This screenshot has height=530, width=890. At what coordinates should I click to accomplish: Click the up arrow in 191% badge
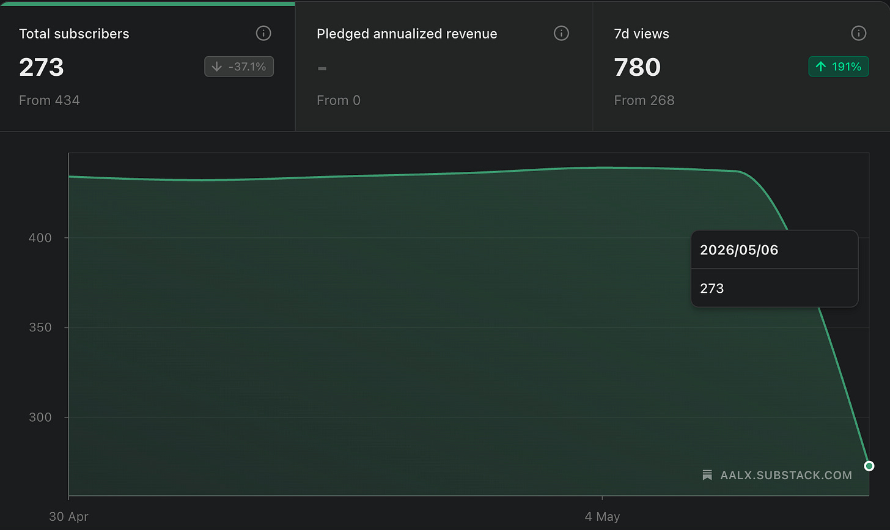tap(821, 67)
